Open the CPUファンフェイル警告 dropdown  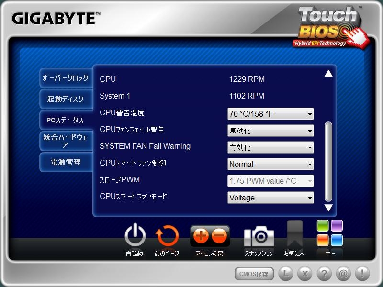click(270, 131)
